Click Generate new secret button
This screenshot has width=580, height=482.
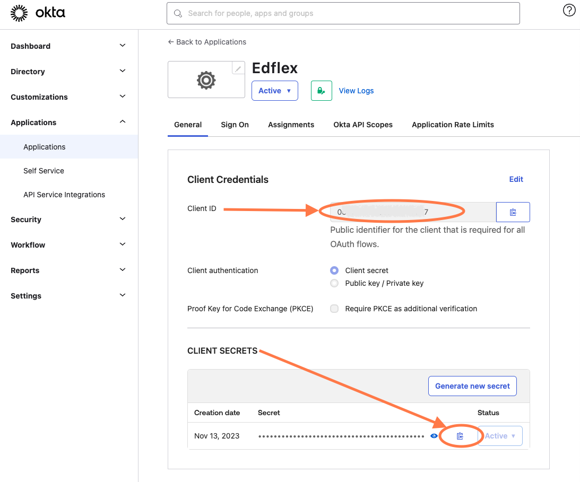tap(472, 386)
